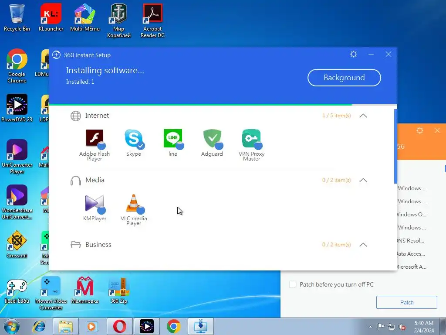Open the media player taskbar icon
Viewport: 446px width, 335px height.
coord(92,326)
